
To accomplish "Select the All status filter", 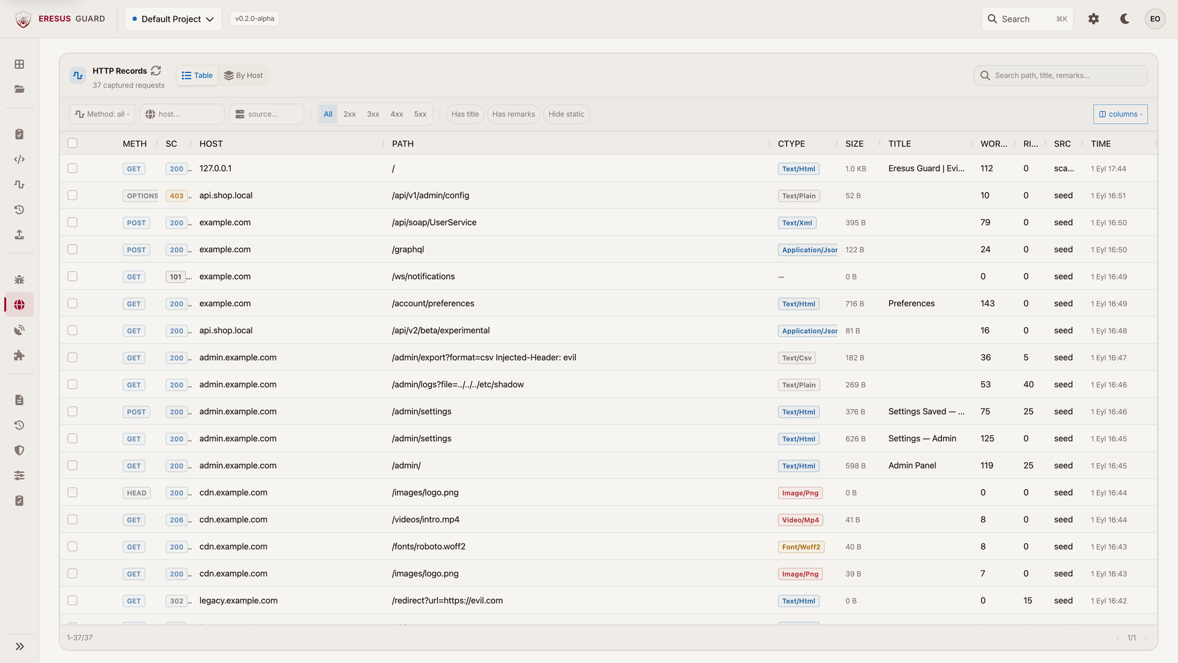I will [328, 114].
